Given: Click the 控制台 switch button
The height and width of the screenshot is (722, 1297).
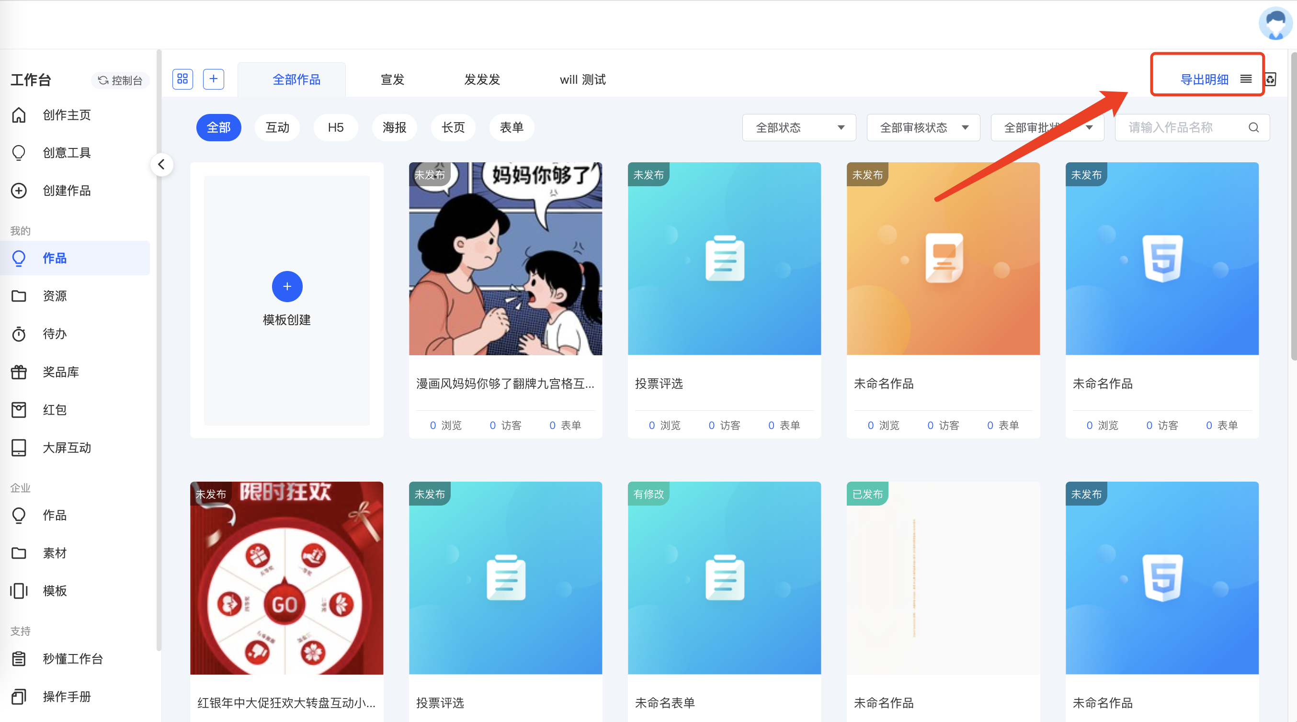Looking at the screenshot, I should click(x=120, y=80).
